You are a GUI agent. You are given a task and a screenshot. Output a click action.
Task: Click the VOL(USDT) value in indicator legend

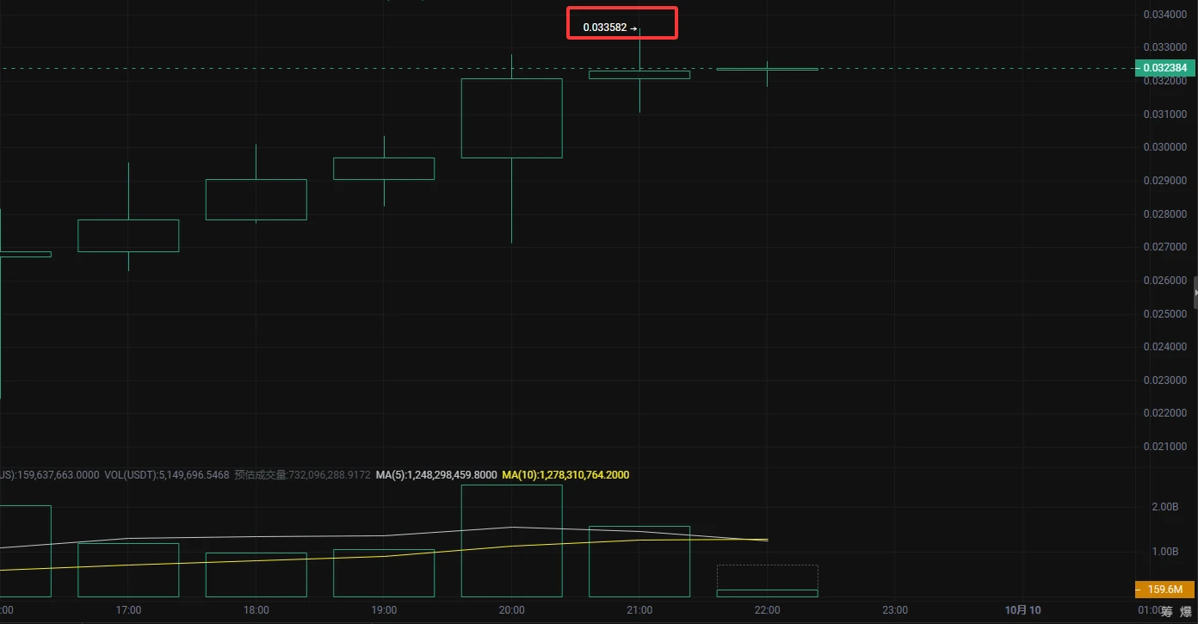(x=166, y=475)
